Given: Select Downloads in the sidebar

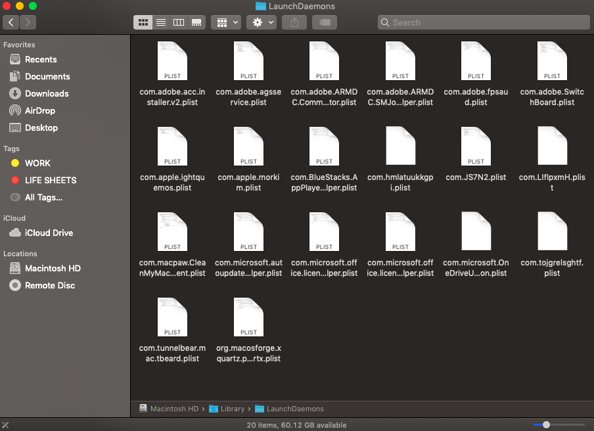Looking at the screenshot, I should [46, 93].
